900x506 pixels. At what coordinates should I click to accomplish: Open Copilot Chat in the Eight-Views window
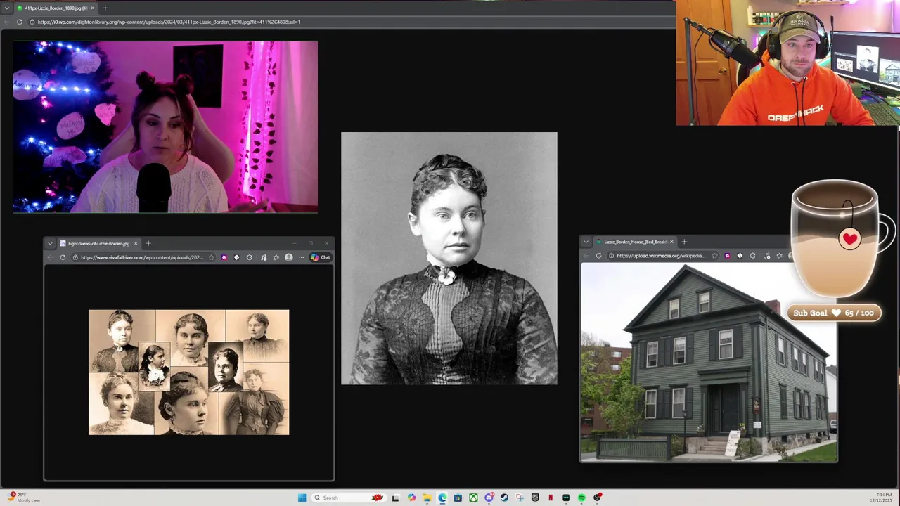tap(321, 257)
